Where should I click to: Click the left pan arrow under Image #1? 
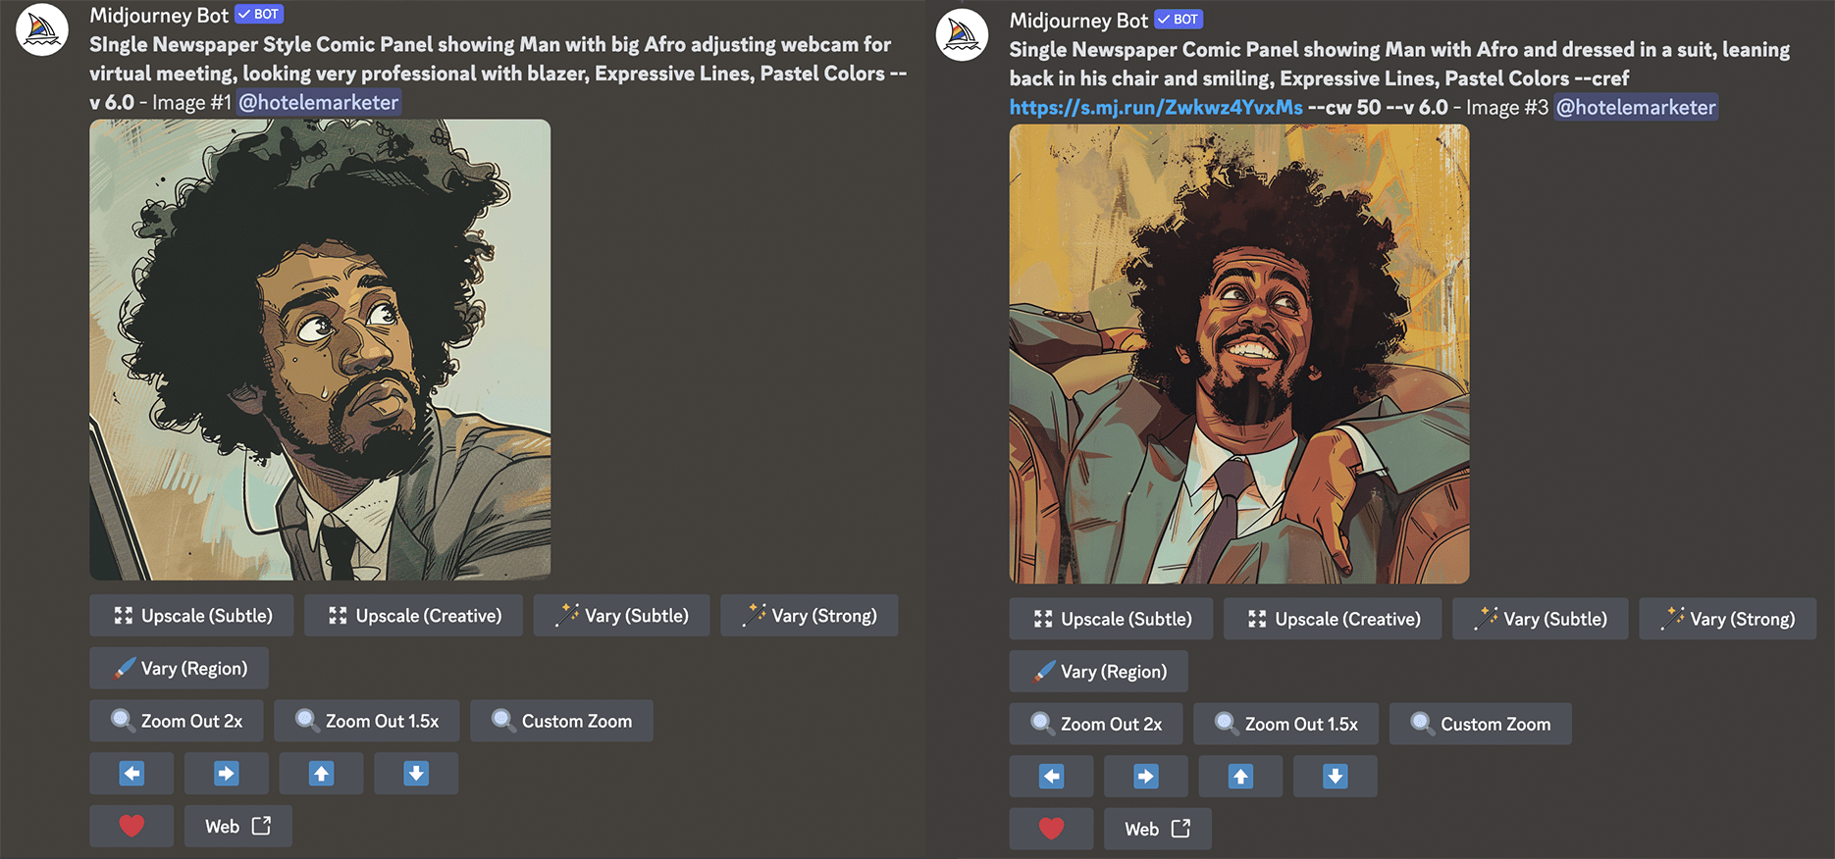pyautogui.click(x=131, y=774)
